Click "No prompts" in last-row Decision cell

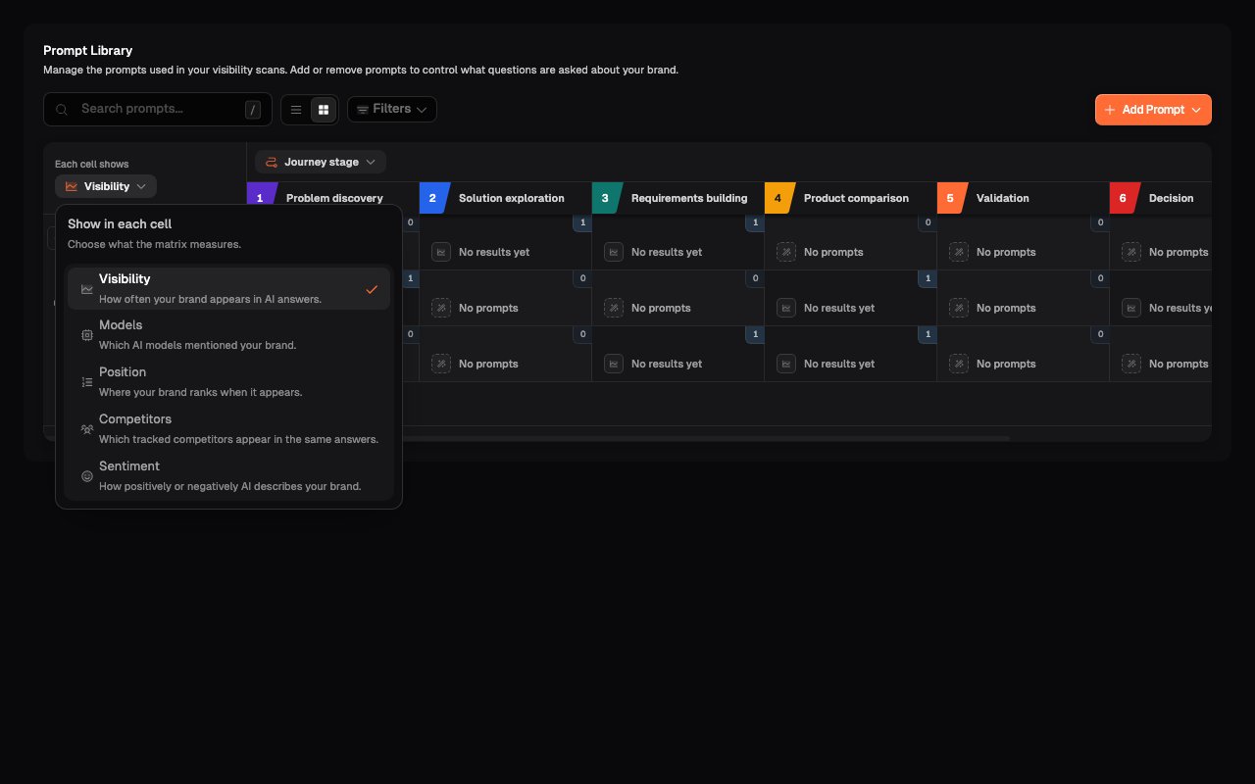(x=1179, y=364)
